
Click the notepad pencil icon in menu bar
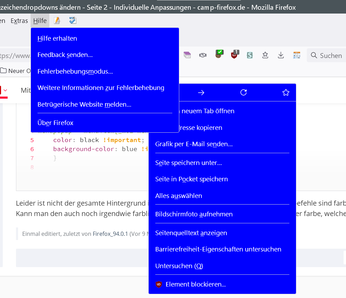(57, 21)
